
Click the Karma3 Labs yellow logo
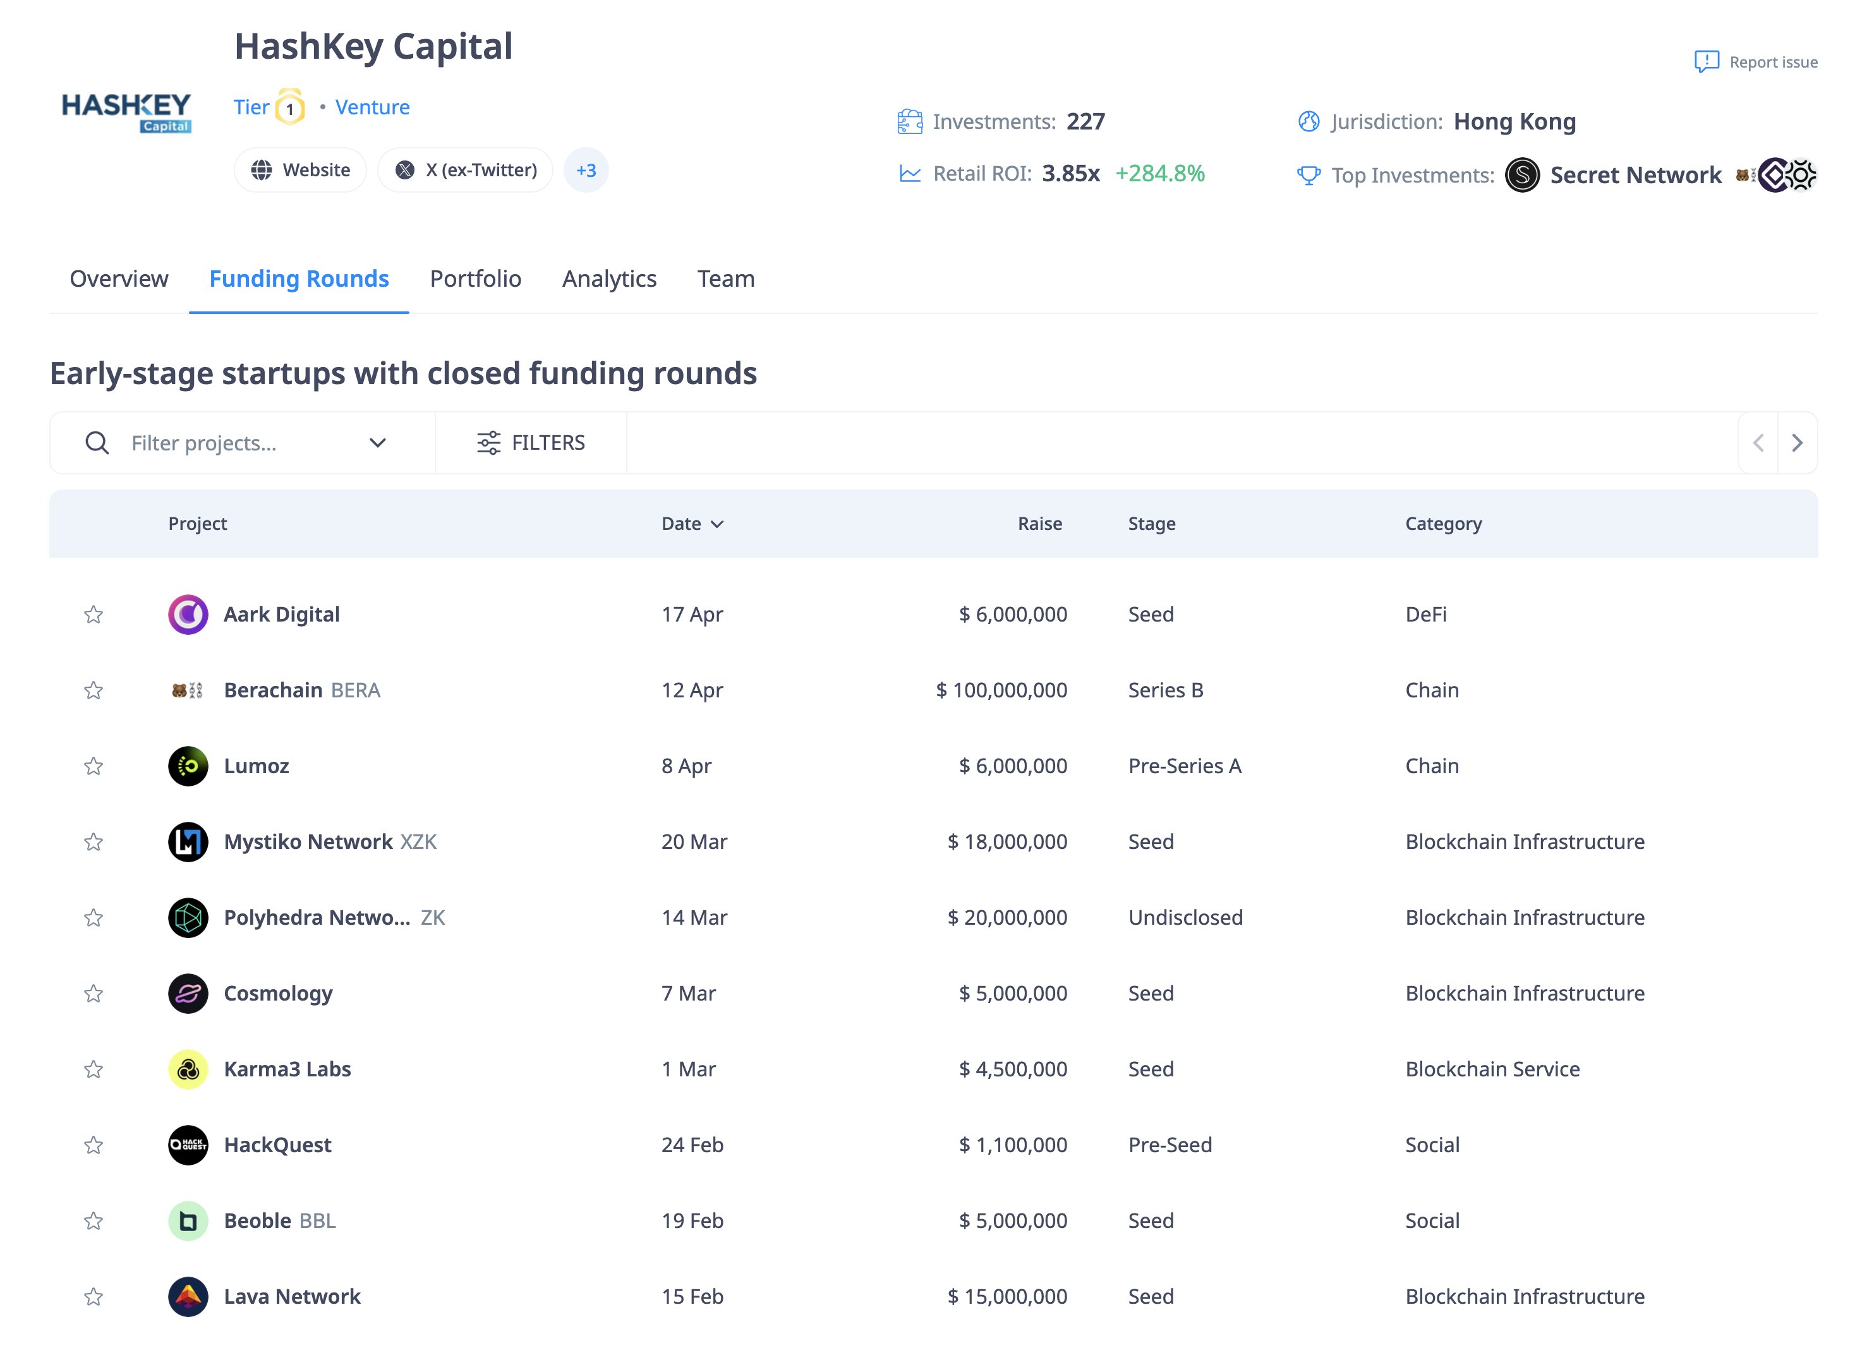(188, 1069)
